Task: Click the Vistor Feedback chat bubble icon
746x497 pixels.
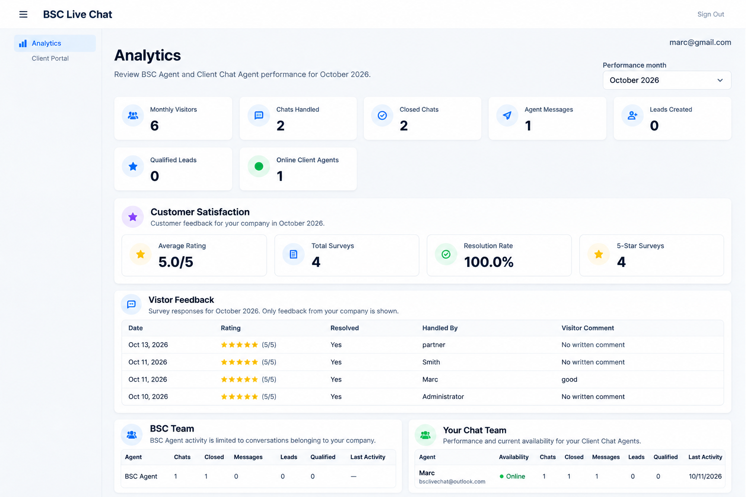Action: [x=131, y=304]
